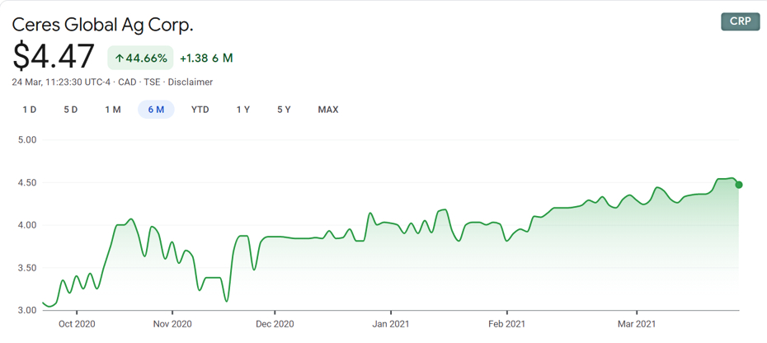Click the 5.00 y-axis label
This screenshot has width=767, height=343.
pyautogui.click(x=28, y=139)
